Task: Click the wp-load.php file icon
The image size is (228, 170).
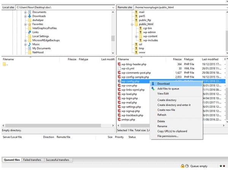Action: point(119,94)
